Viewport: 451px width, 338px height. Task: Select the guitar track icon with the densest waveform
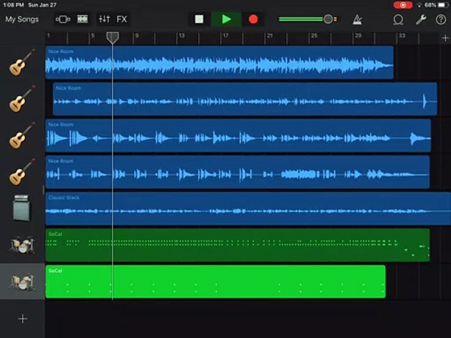22,62
